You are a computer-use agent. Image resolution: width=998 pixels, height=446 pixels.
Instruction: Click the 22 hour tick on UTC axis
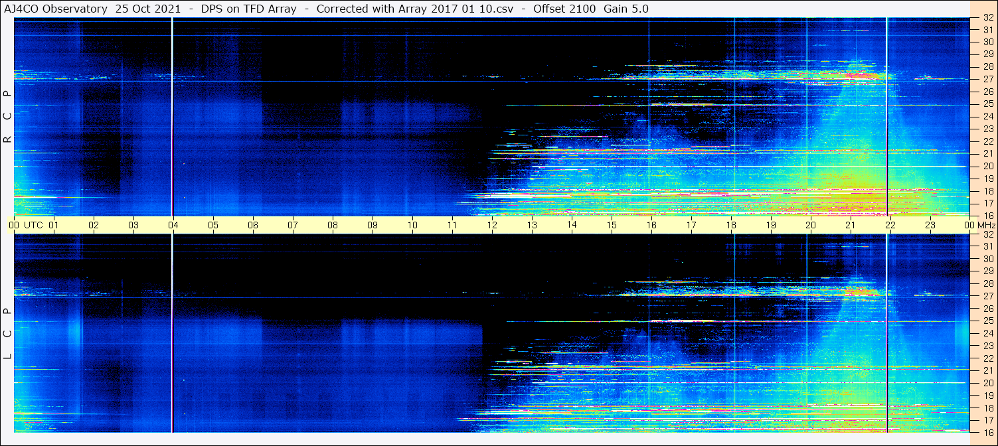890,225
